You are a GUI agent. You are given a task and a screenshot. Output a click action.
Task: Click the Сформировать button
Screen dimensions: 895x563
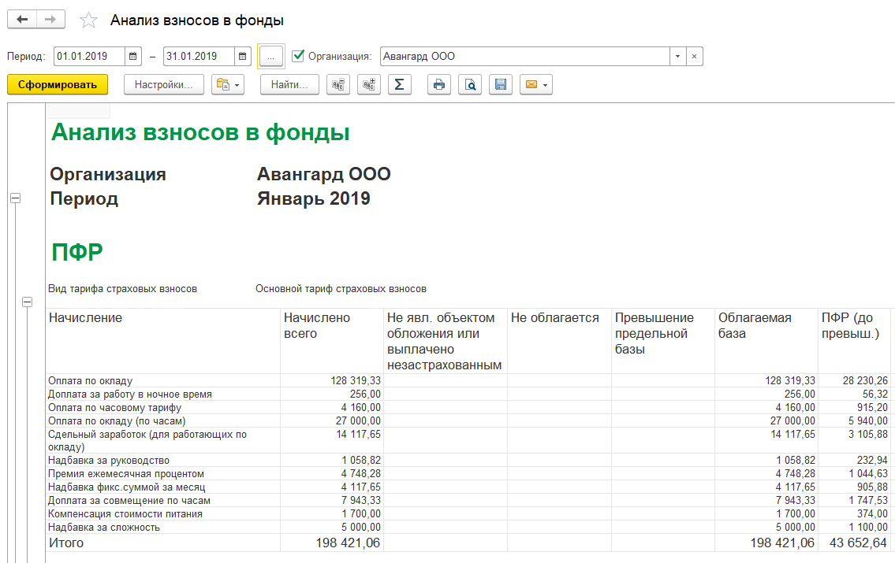58,85
